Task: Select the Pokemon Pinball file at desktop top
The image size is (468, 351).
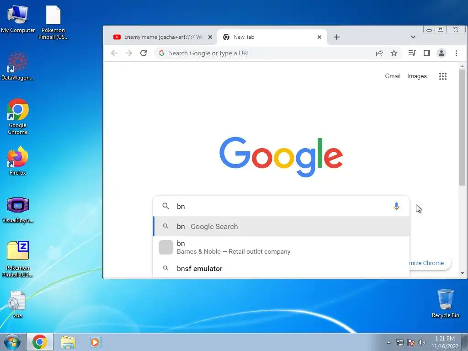Action: pyautogui.click(x=53, y=22)
